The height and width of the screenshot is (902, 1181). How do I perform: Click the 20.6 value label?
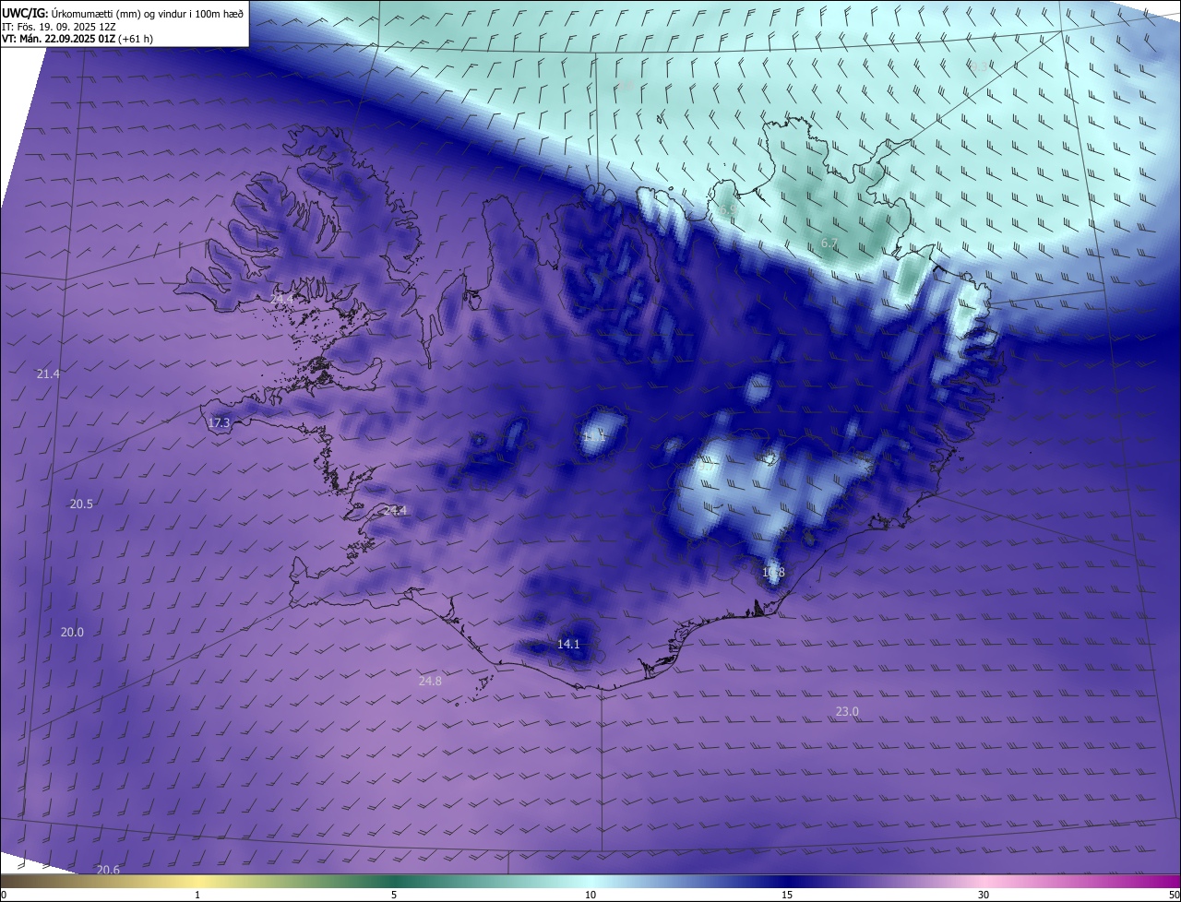[108, 870]
